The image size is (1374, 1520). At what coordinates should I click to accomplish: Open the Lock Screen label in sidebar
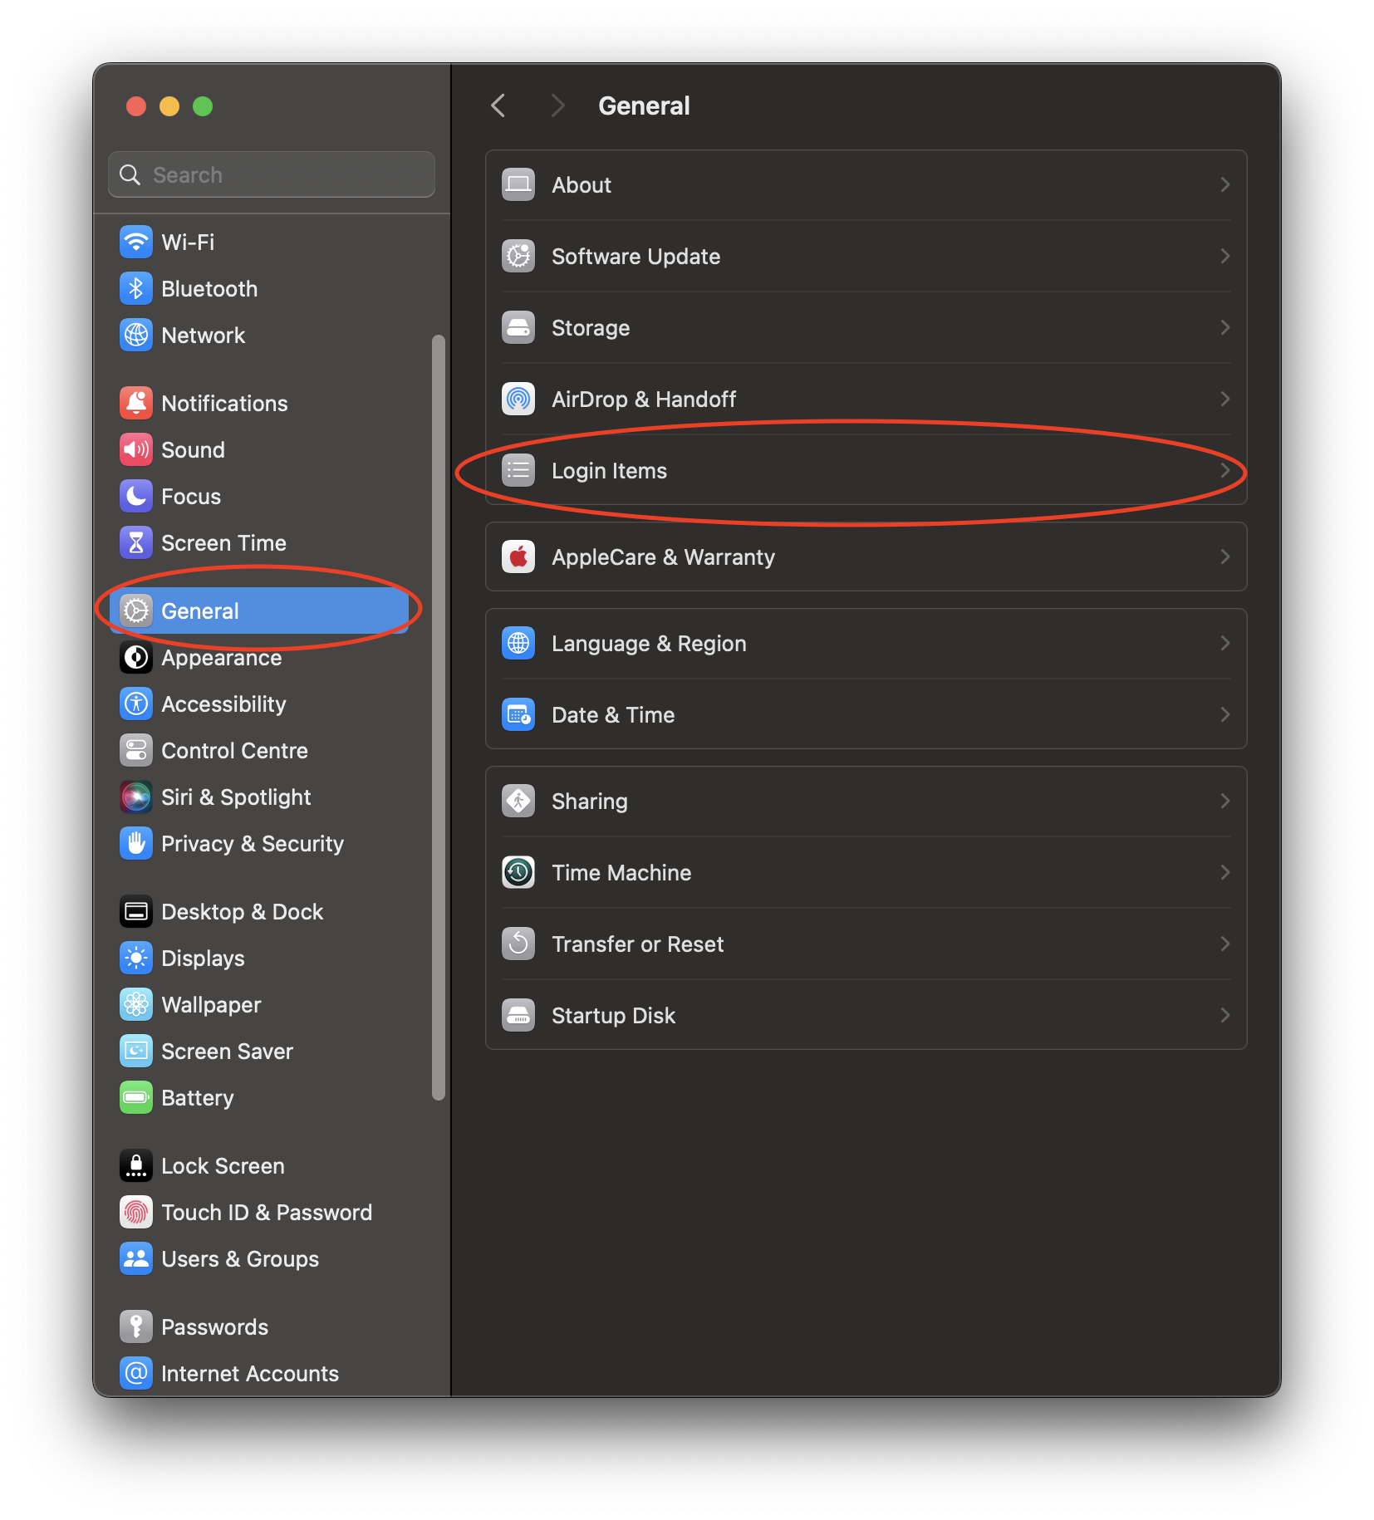click(223, 1166)
